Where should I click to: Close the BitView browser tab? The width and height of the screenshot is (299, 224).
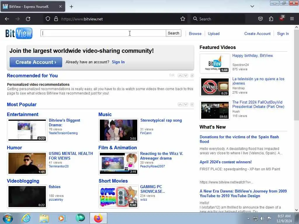point(60,6)
